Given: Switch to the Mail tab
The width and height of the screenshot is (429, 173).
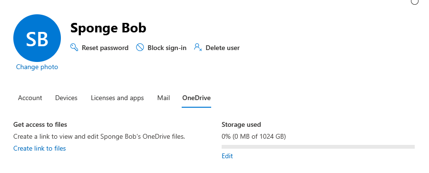Looking at the screenshot, I should [163, 98].
